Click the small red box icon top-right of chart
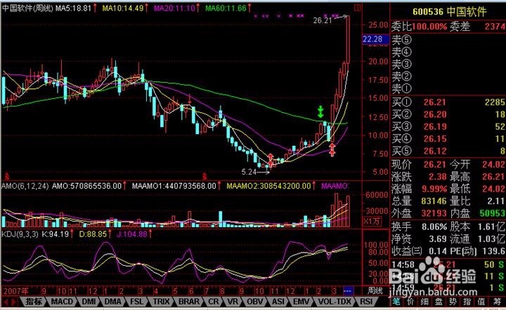This screenshot has width=506, height=310. (x=358, y=8)
